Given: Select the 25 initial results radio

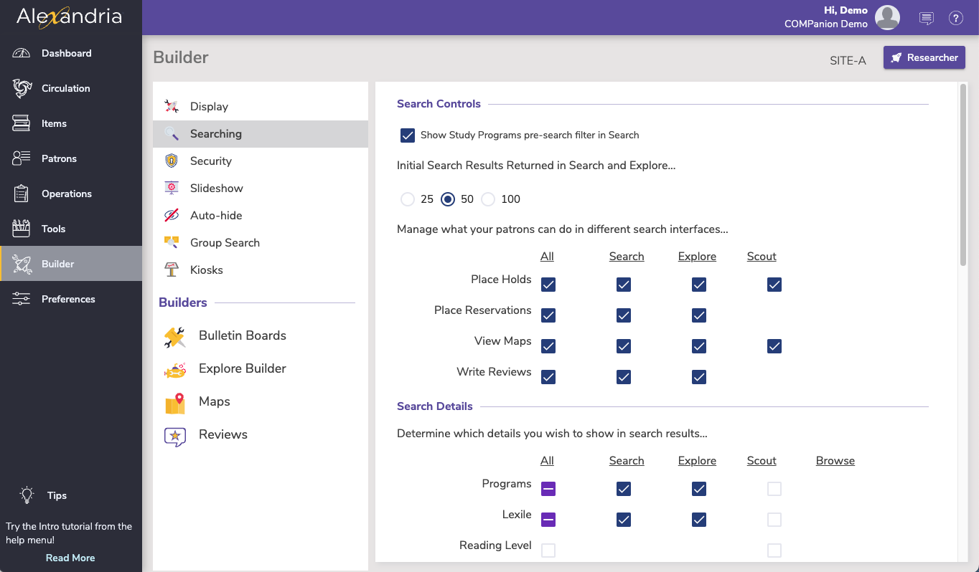Looking at the screenshot, I should (x=408, y=199).
